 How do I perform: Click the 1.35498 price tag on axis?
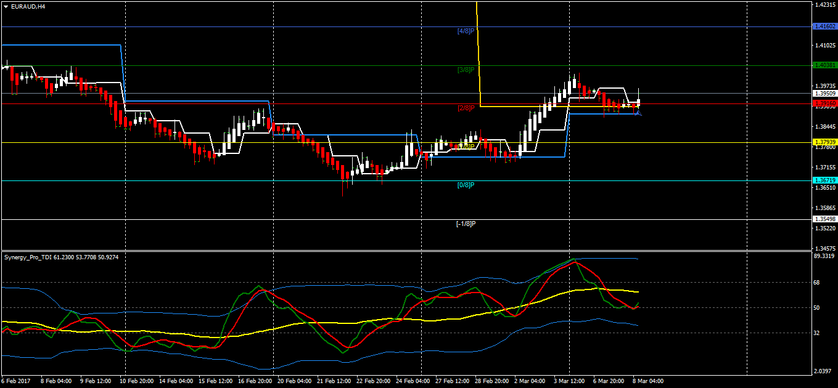tap(825, 219)
